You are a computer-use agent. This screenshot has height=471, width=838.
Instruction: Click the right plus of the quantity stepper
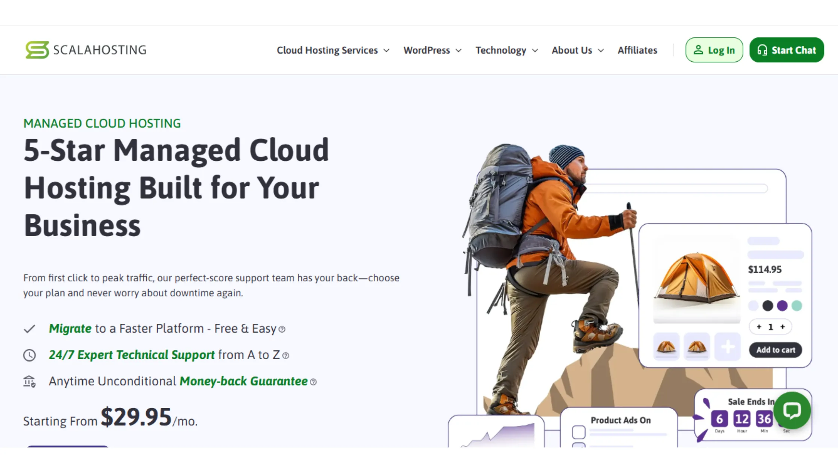782,327
